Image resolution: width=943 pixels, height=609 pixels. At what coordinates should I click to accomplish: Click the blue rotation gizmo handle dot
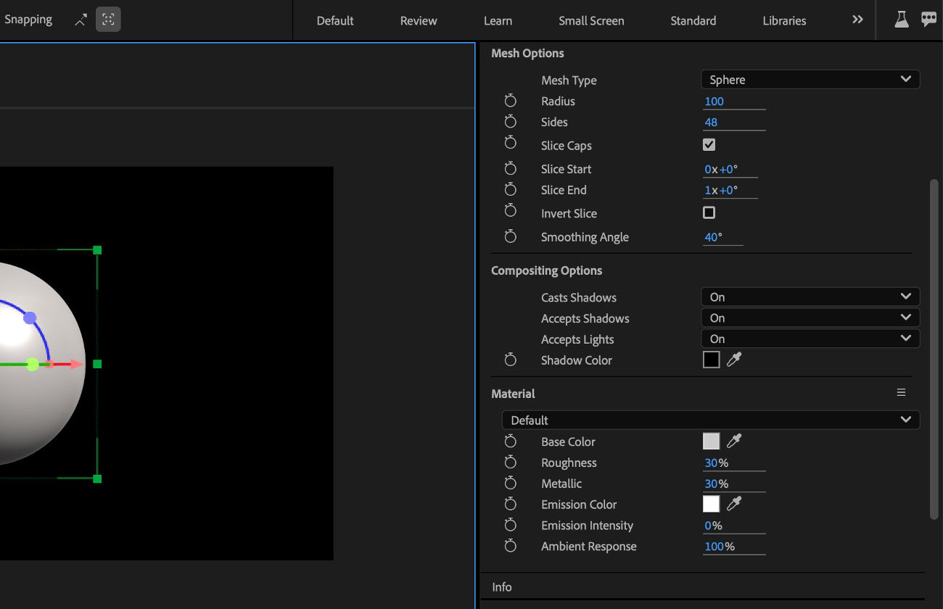(30, 318)
